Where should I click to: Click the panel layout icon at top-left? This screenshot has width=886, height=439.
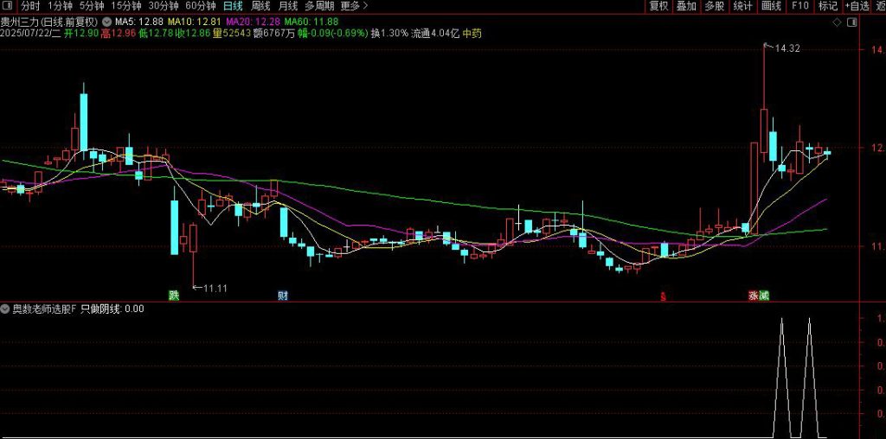[x=9, y=6]
